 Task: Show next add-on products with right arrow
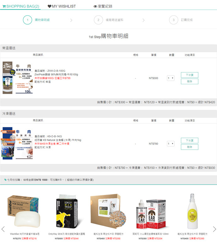214,229
